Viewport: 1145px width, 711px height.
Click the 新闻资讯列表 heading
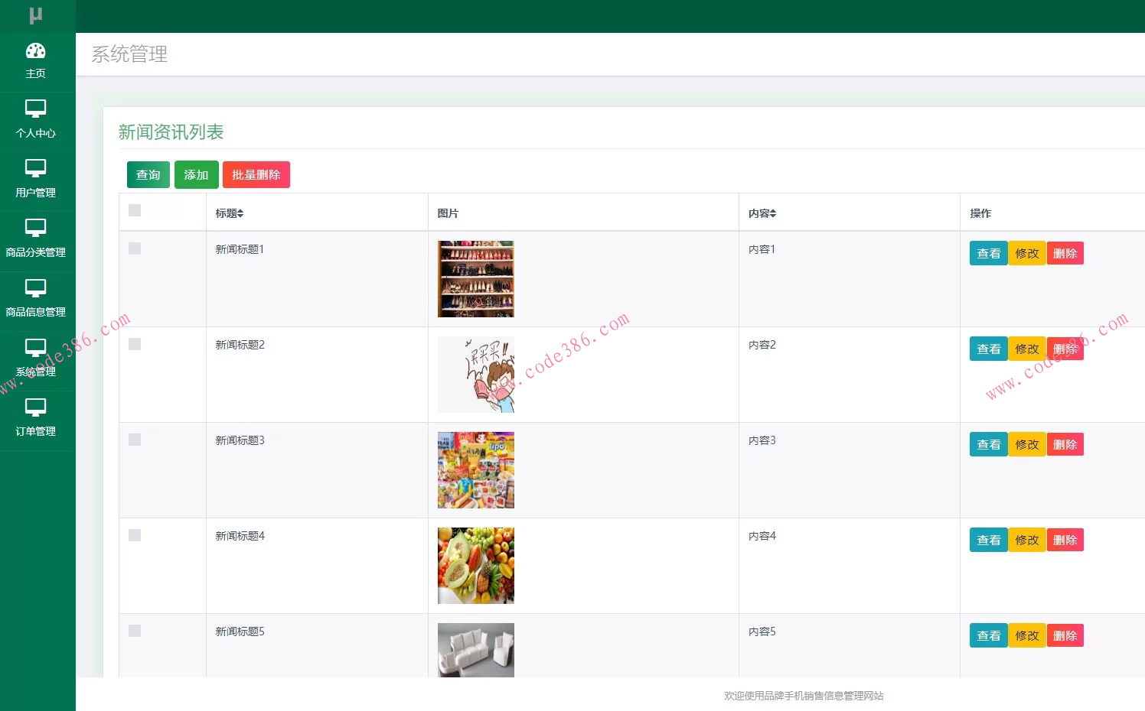tap(171, 132)
